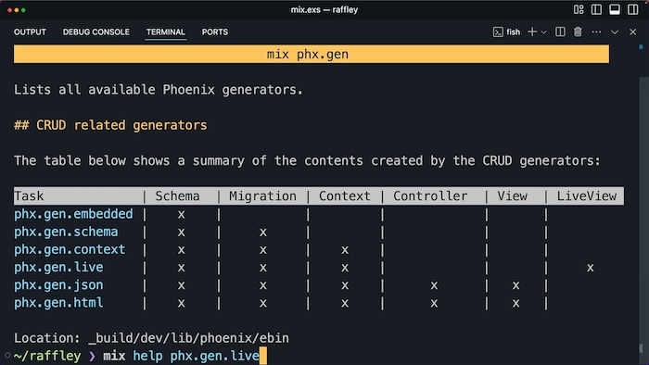Click the macOS green fullscreen button
The image size is (649, 365).
pos(23,10)
